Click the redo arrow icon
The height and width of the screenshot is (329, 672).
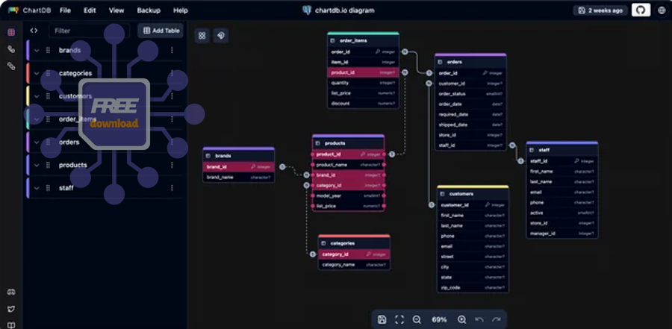tap(497, 319)
